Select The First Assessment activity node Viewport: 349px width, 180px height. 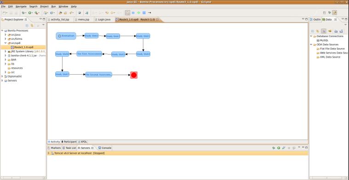89,54
